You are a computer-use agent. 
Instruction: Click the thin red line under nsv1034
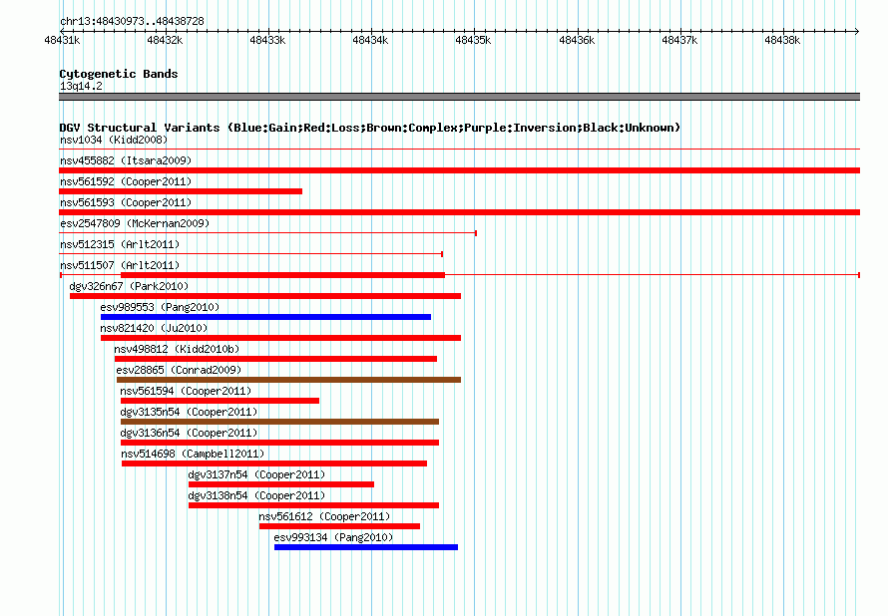coord(459,150)
